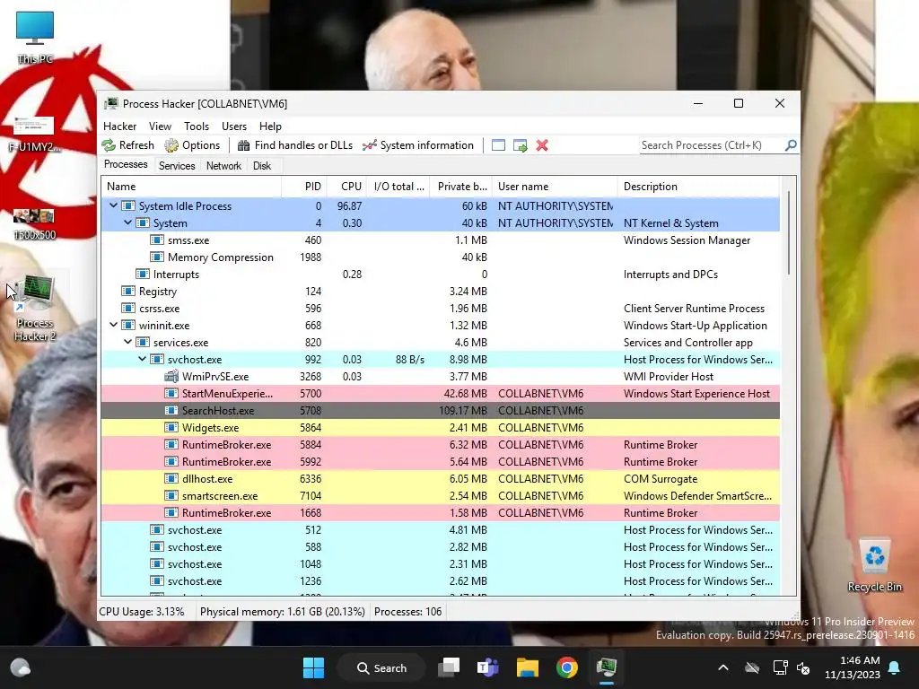Collapse the System Idle Process tree node
The image size is (919, 689).
(113, 205)
